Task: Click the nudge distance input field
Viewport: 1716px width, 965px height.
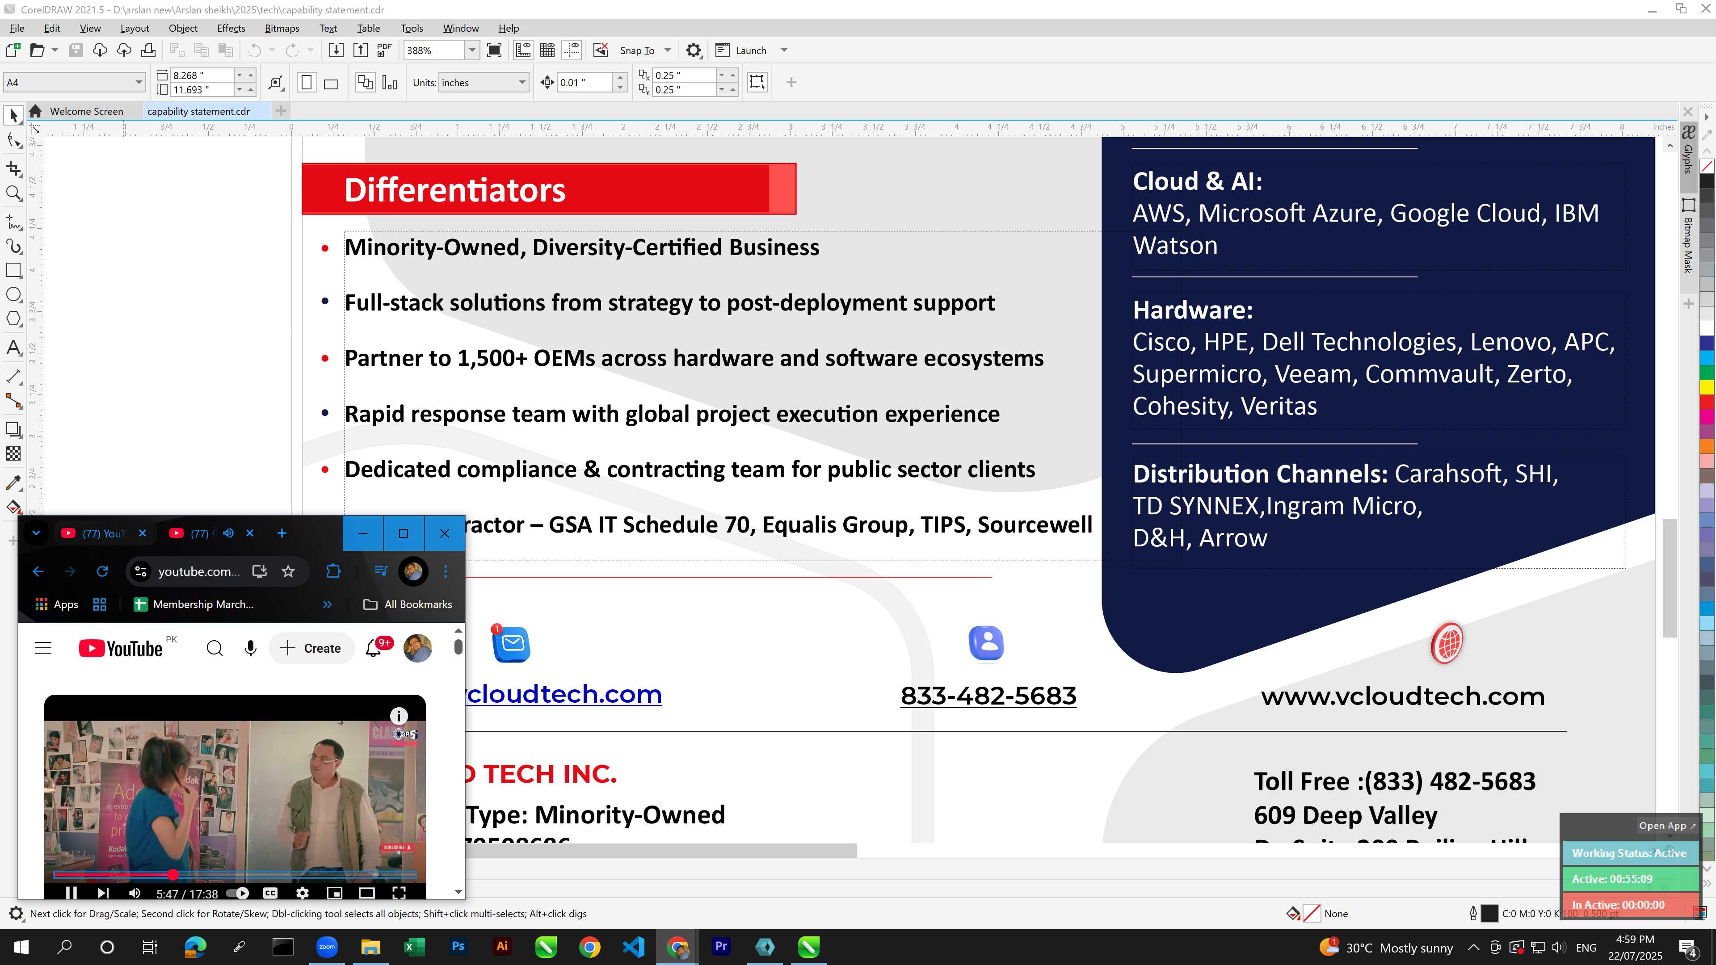Action: click(x=584, y=82)
